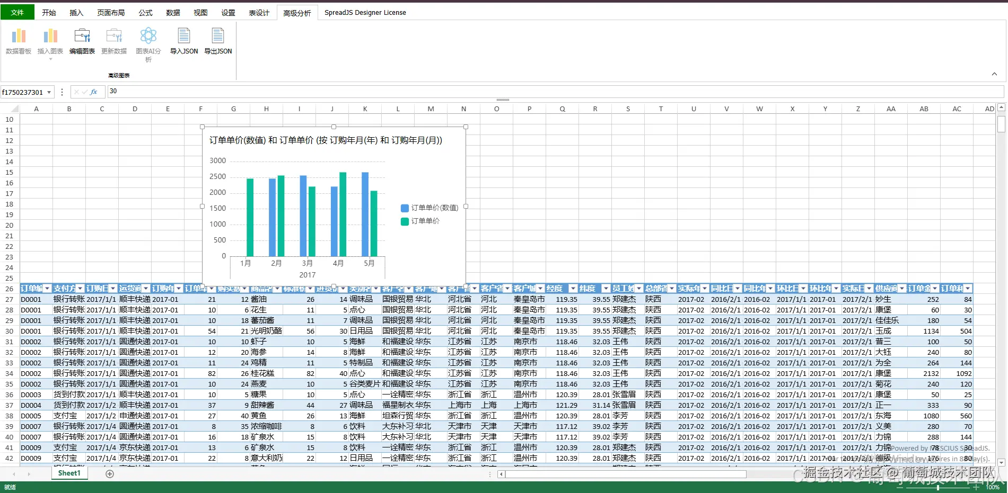Open the 文件 file menu
The height and width of the screenshot is (493, 1008).
tap(17, 13)
